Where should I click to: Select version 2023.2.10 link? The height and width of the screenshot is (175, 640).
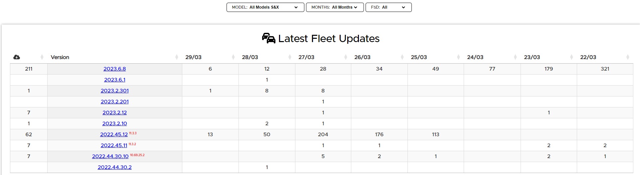tap(114, 124)
